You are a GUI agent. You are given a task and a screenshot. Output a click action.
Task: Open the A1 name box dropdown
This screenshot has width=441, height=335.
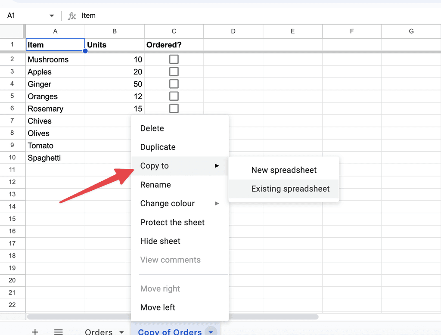51,15
